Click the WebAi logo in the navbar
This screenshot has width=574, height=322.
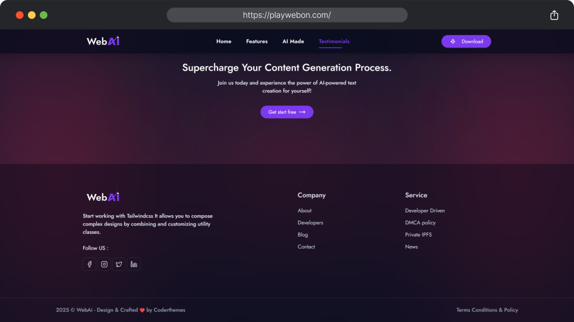click(x=103, y=41)
